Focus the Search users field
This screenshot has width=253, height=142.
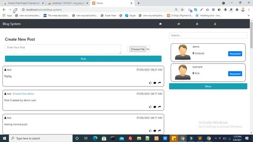click(208, 35)
